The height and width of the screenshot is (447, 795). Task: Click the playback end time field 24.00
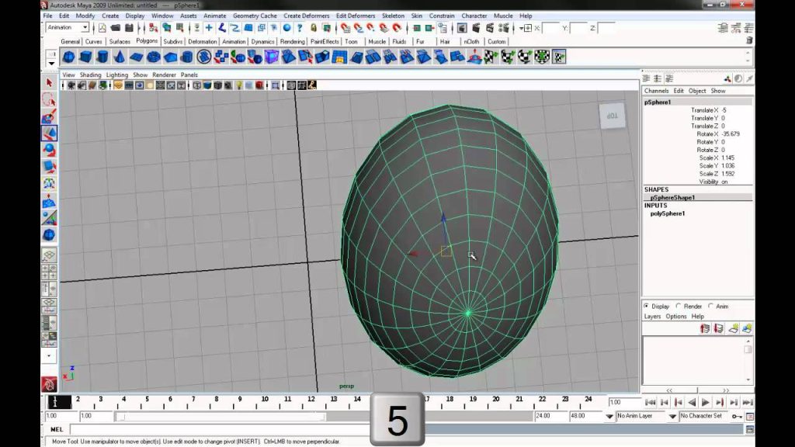point(550,416)
